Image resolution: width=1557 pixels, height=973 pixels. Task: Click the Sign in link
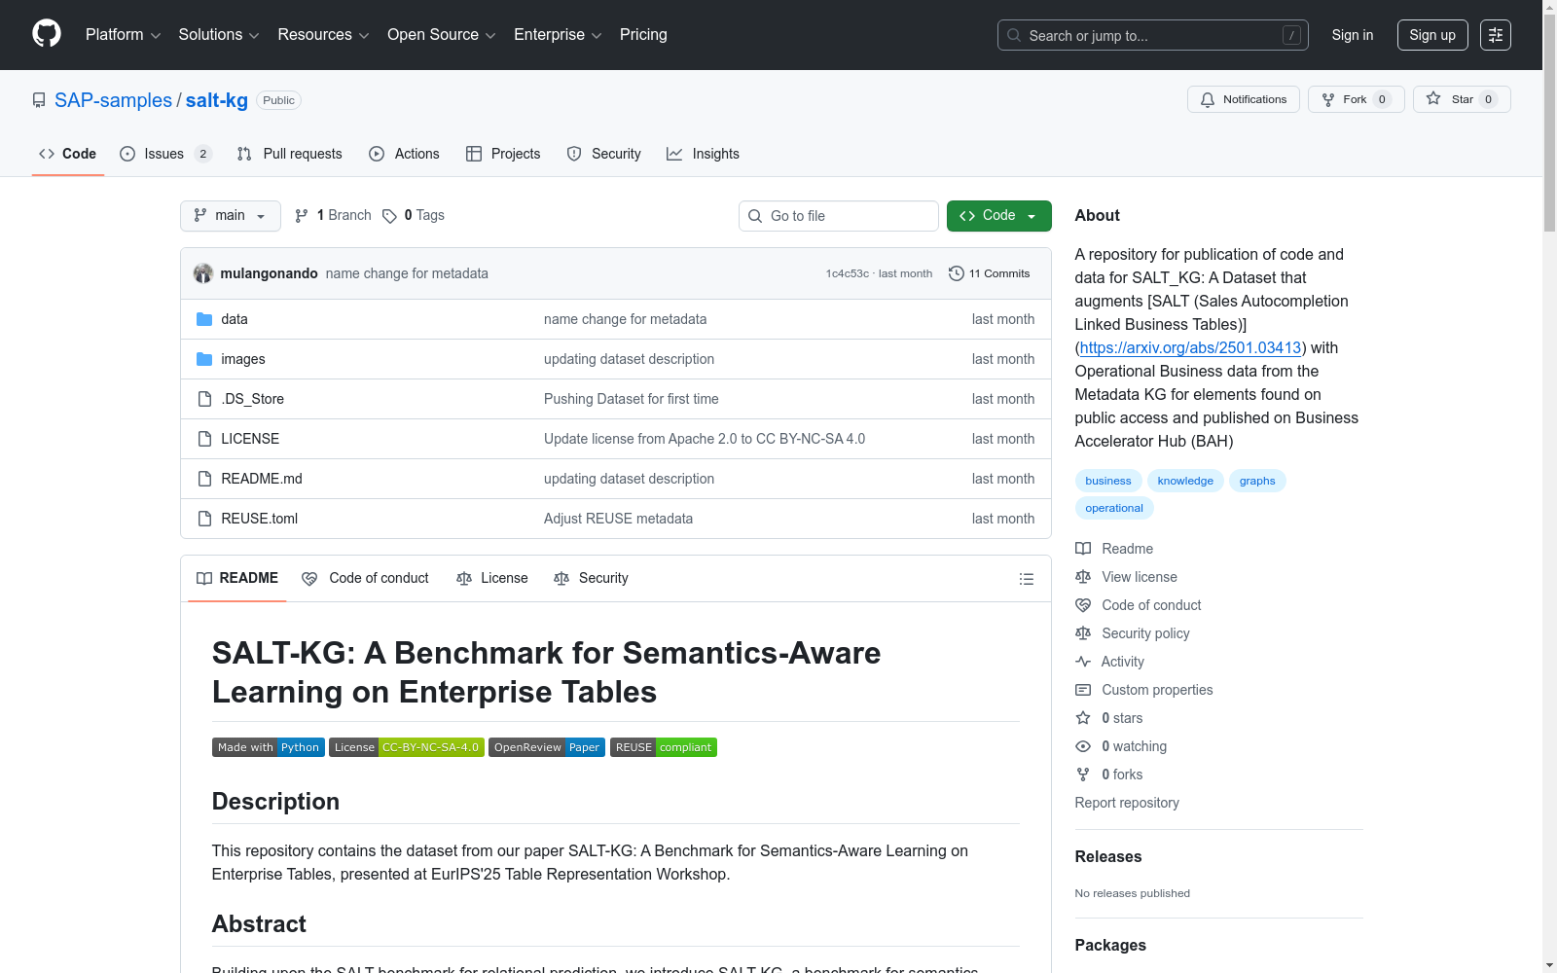pyautogui.click(x=1353, y=35)
